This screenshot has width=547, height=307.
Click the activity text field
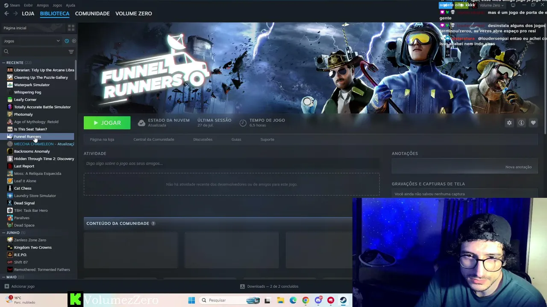[x=232, y=163]
